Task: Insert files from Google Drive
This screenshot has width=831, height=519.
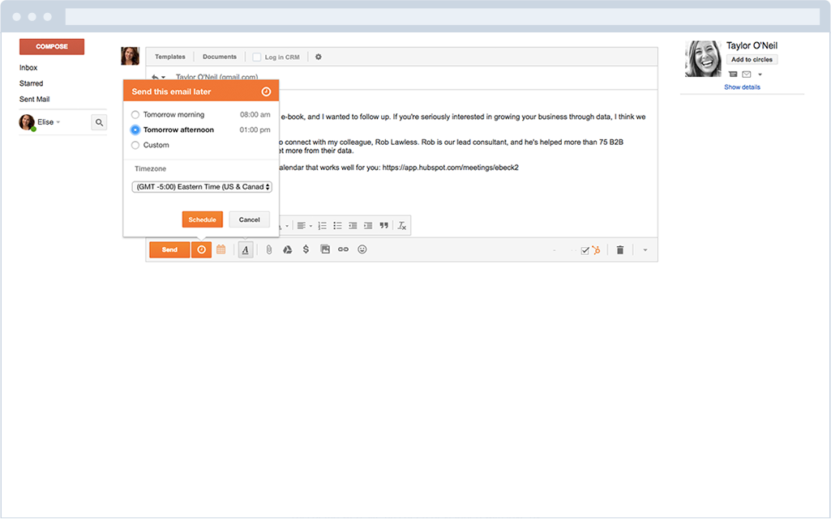Action: tap(288, 249)
